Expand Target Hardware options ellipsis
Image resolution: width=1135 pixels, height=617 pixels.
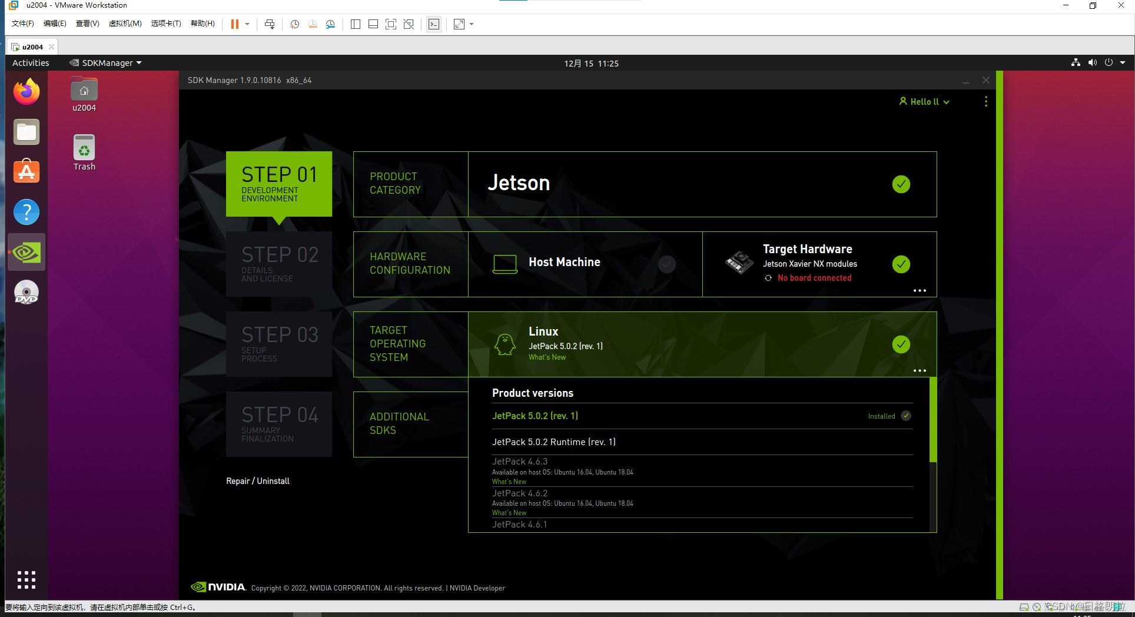pos(920,290)
